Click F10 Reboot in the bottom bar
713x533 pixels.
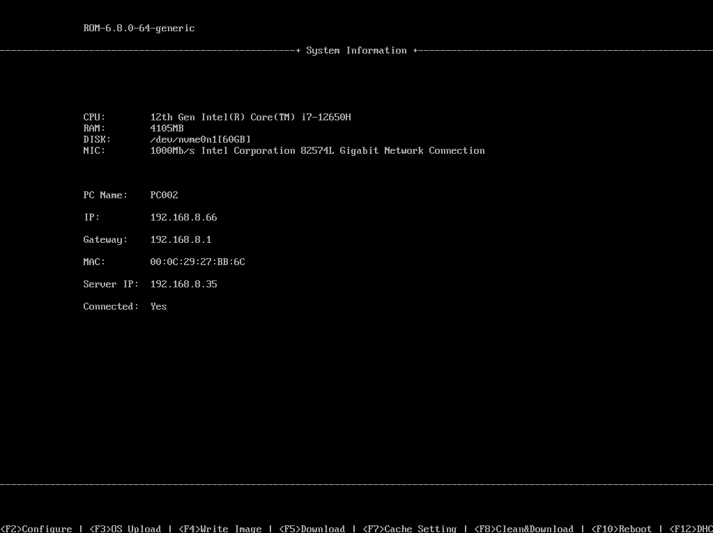pos(621,528)
